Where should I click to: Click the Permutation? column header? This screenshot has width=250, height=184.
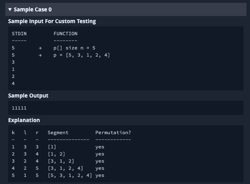pos(113,133)
